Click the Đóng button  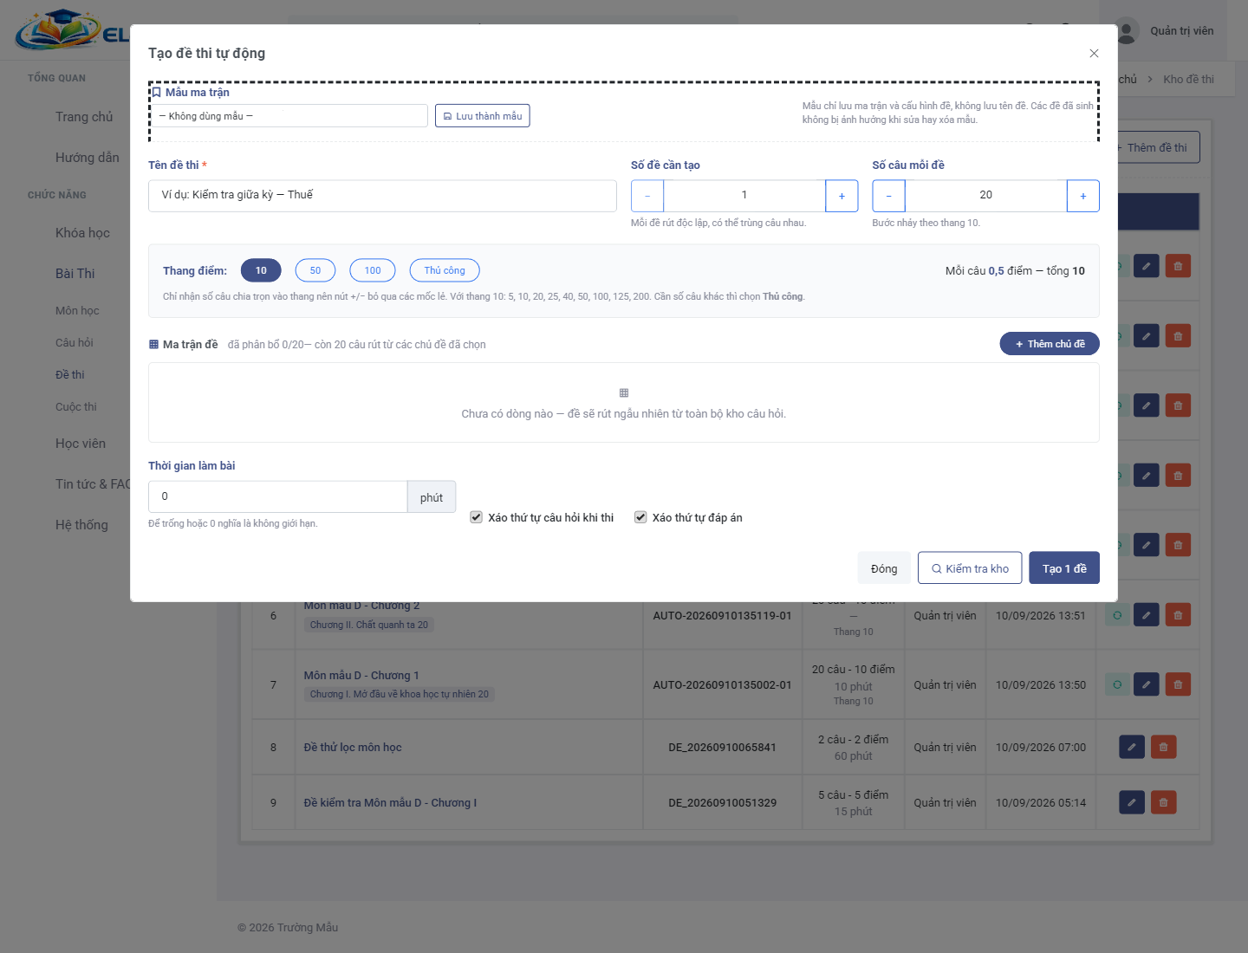(x=884, y=568)
